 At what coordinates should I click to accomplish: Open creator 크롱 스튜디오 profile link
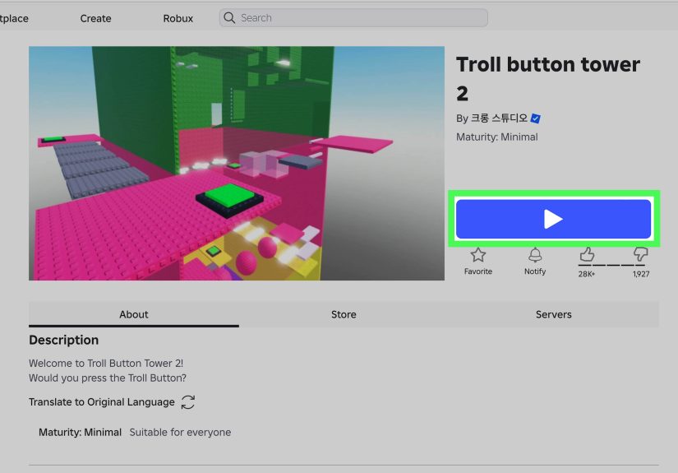click(x=499, y=118)
